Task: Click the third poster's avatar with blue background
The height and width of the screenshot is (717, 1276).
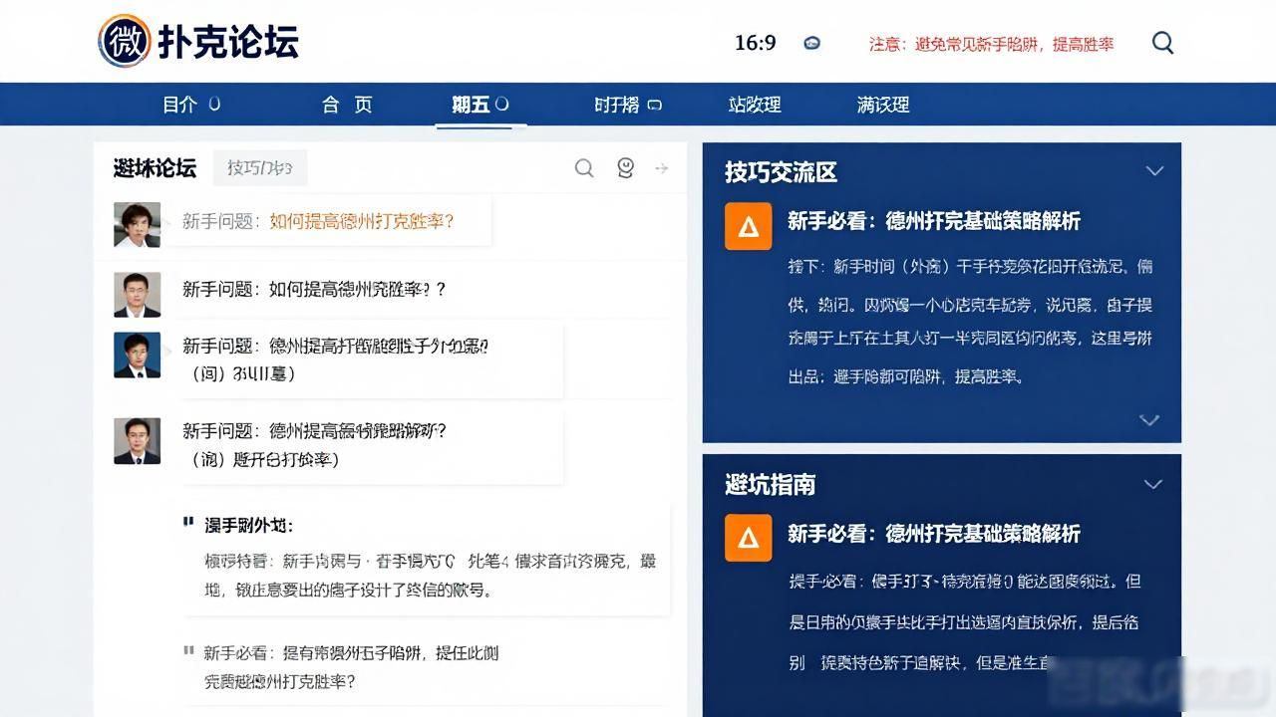Action: click(138, 356)
